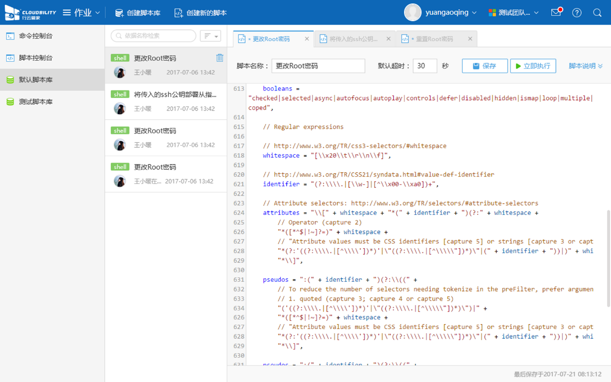Image resolution: width=611 pixels, height=382 pixels.
Task: Click the create script library icon
Action: (x=119, y=13)
